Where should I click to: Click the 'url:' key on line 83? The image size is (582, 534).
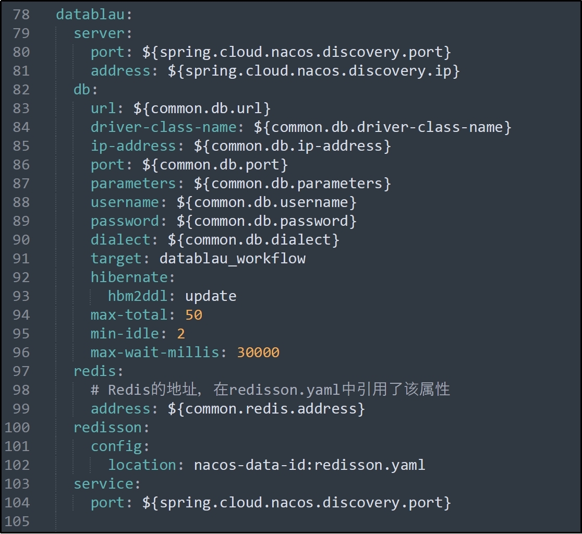pos(107,109)
